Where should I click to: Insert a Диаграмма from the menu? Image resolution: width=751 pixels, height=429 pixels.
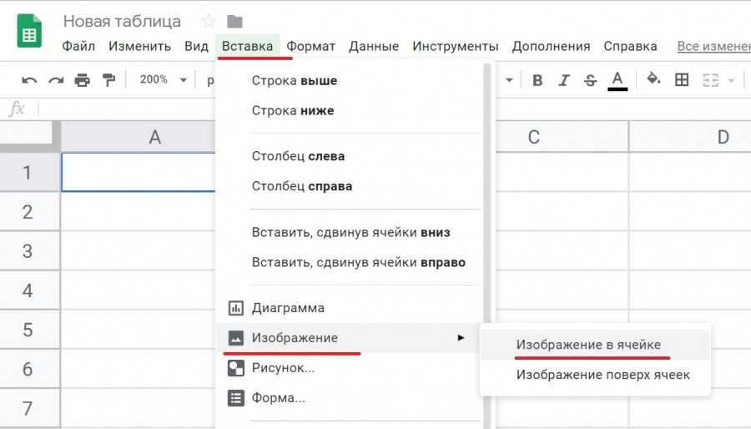(x=288, y=308)
